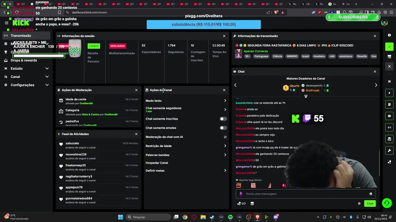
Task: Bookmark this page icon in address bar
Action: pos(59,12)
